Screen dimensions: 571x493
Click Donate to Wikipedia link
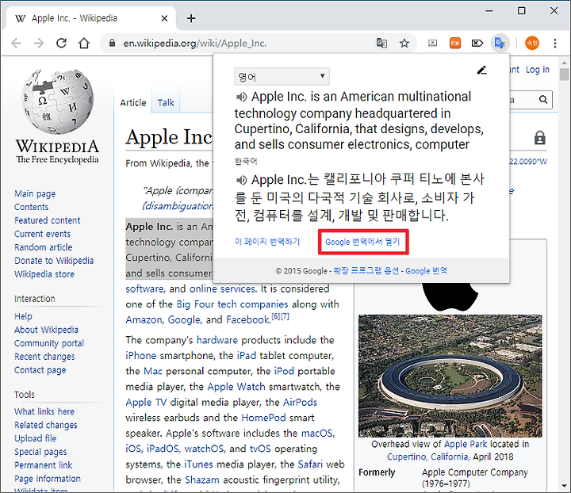54,261
